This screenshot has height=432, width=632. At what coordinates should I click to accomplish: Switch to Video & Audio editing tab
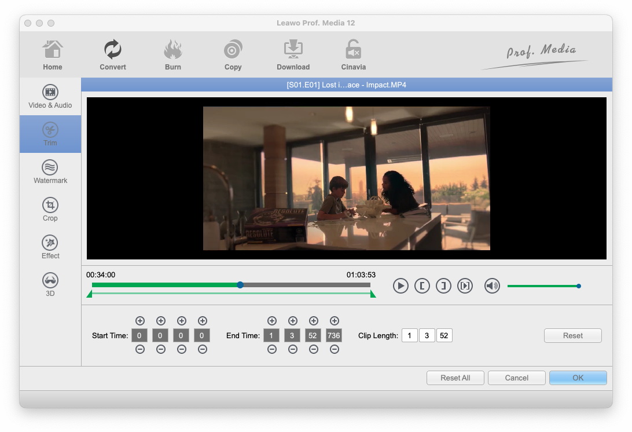[x=50, y=97]
